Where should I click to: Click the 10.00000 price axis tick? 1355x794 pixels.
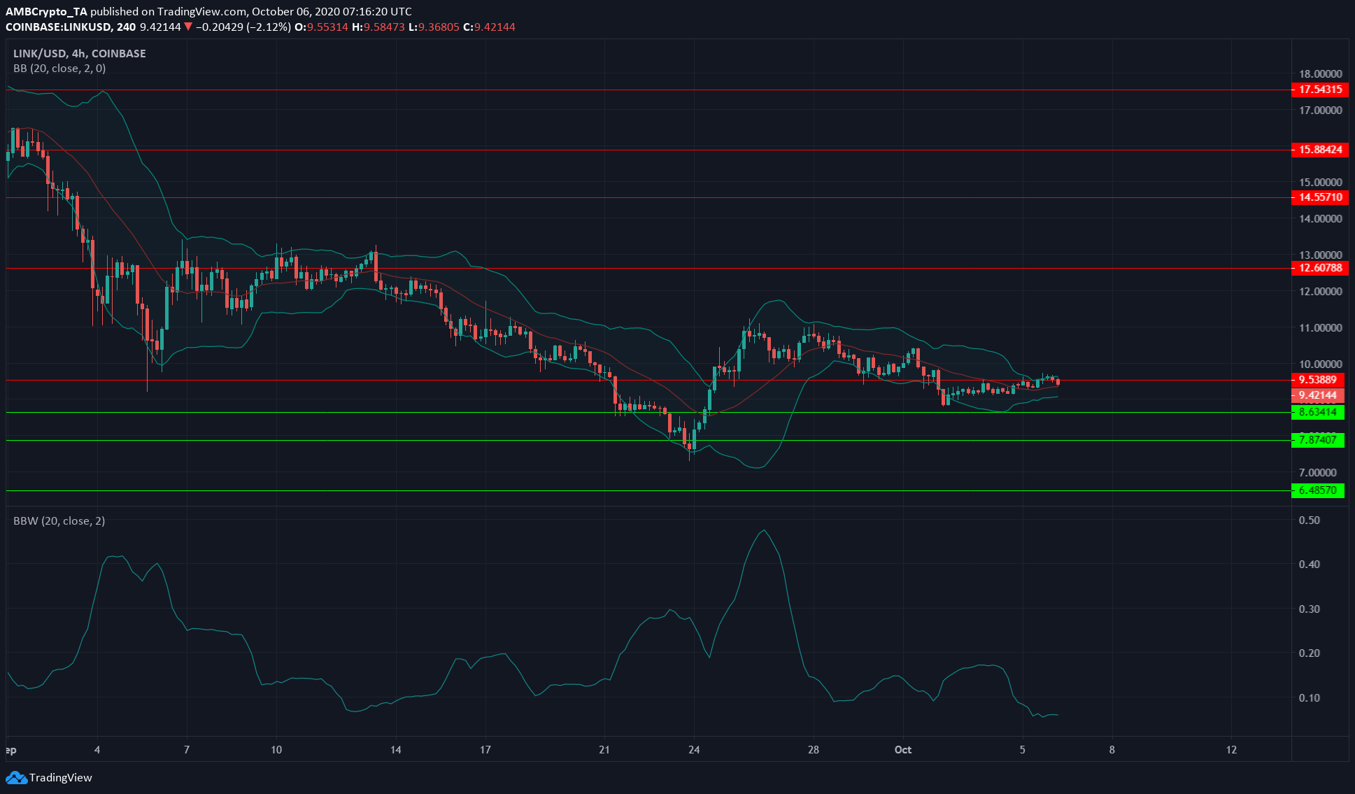pos(1320,364)
